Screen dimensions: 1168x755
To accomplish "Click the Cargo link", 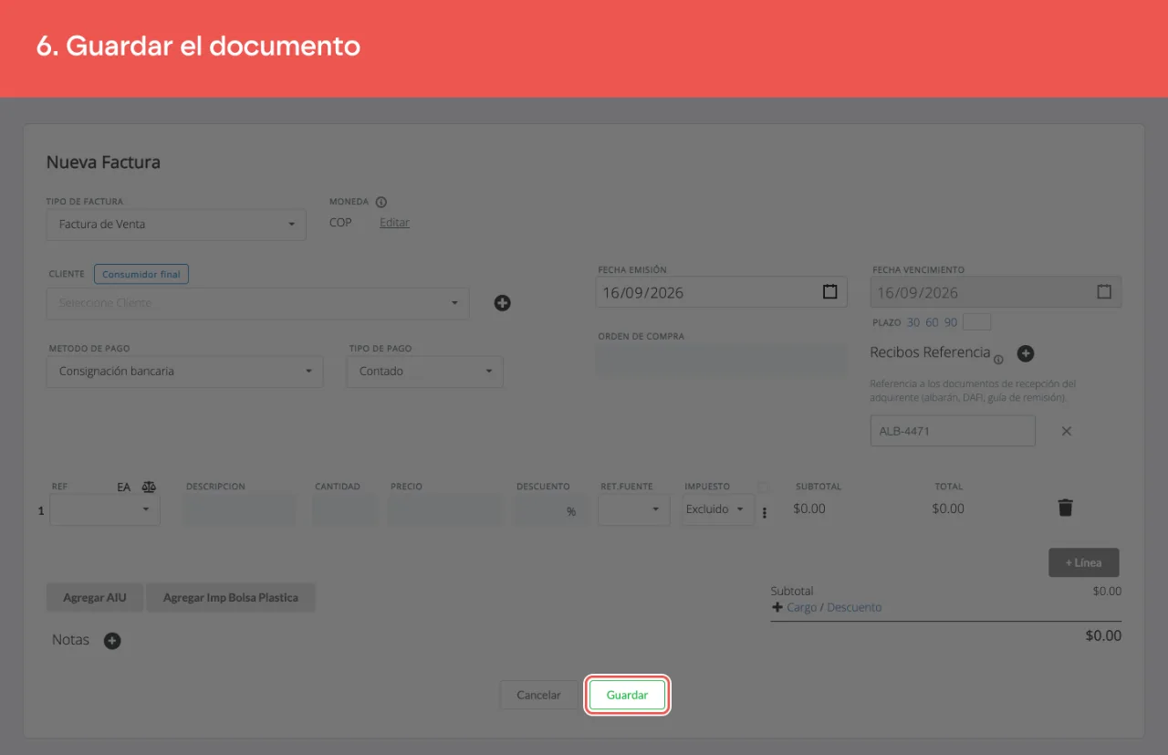I will (x=802, y=607).
